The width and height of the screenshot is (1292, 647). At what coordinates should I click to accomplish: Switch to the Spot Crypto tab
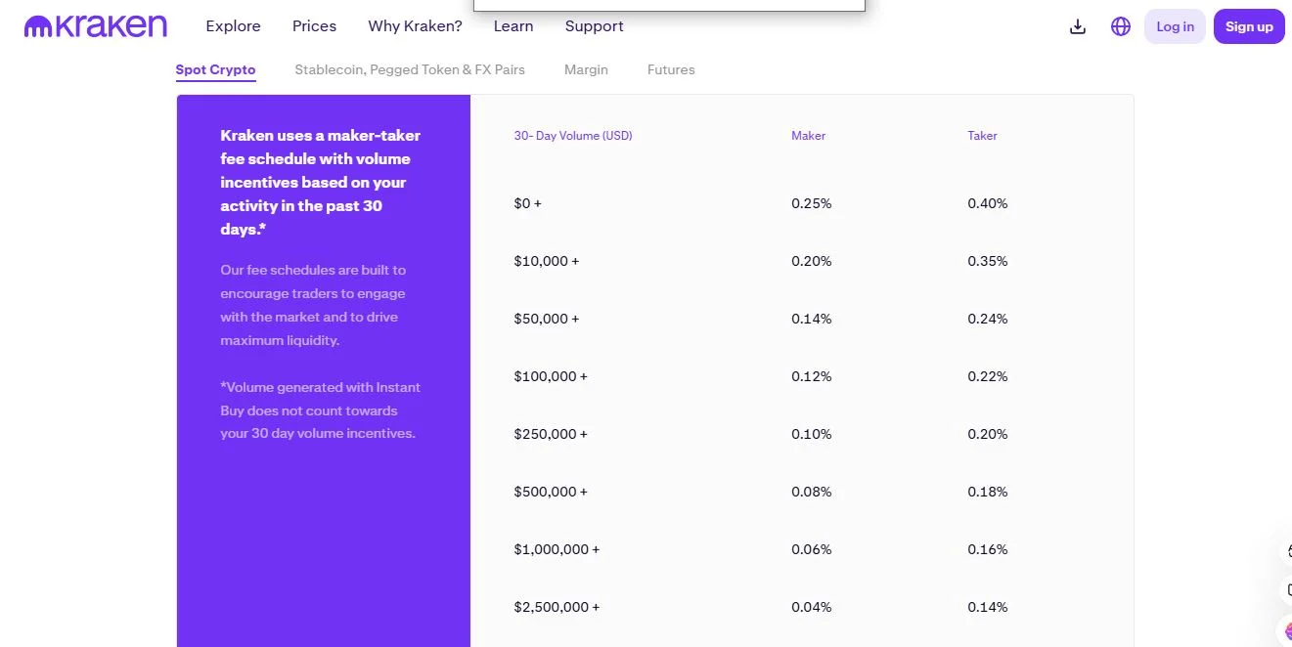pos(215,69)
